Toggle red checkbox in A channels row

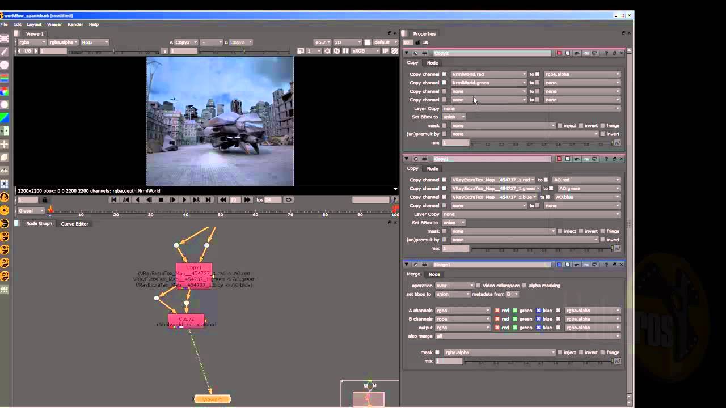[x=497, y=311]
